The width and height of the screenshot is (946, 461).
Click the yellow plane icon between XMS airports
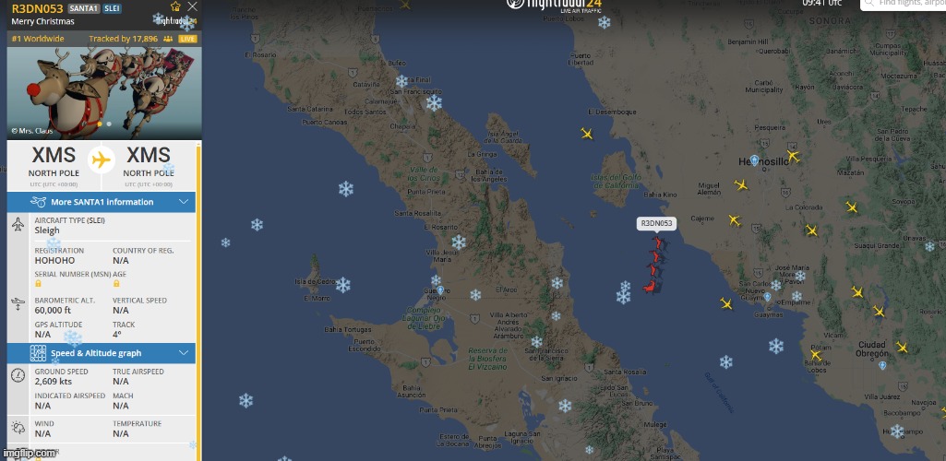click(102, 160)
